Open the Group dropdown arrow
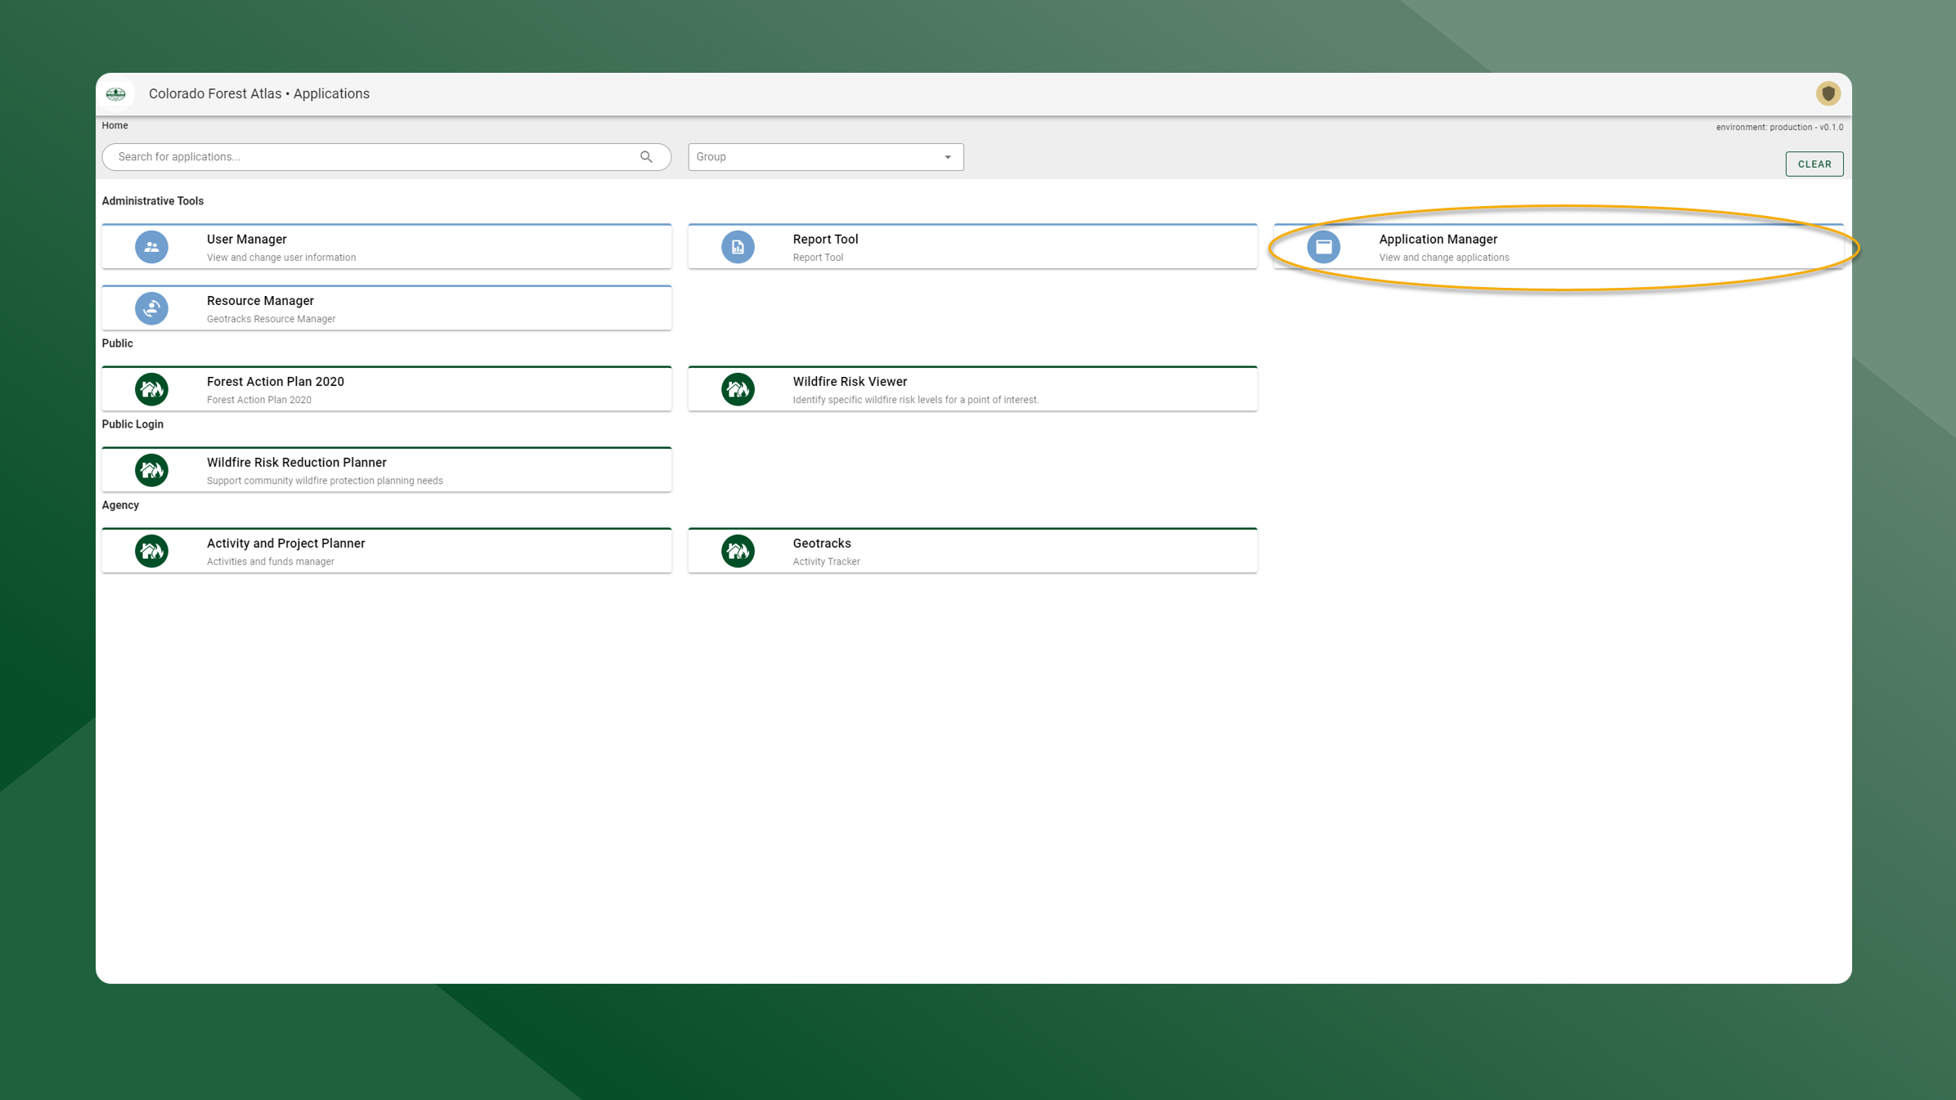Screen dimensions: 1956x1100 point(948,157)
